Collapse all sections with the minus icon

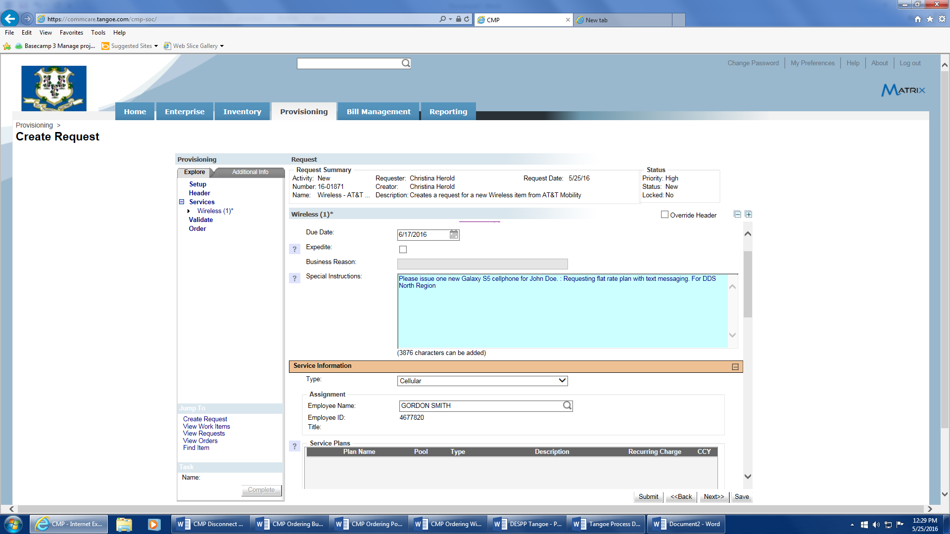click(x=737, y=214)
